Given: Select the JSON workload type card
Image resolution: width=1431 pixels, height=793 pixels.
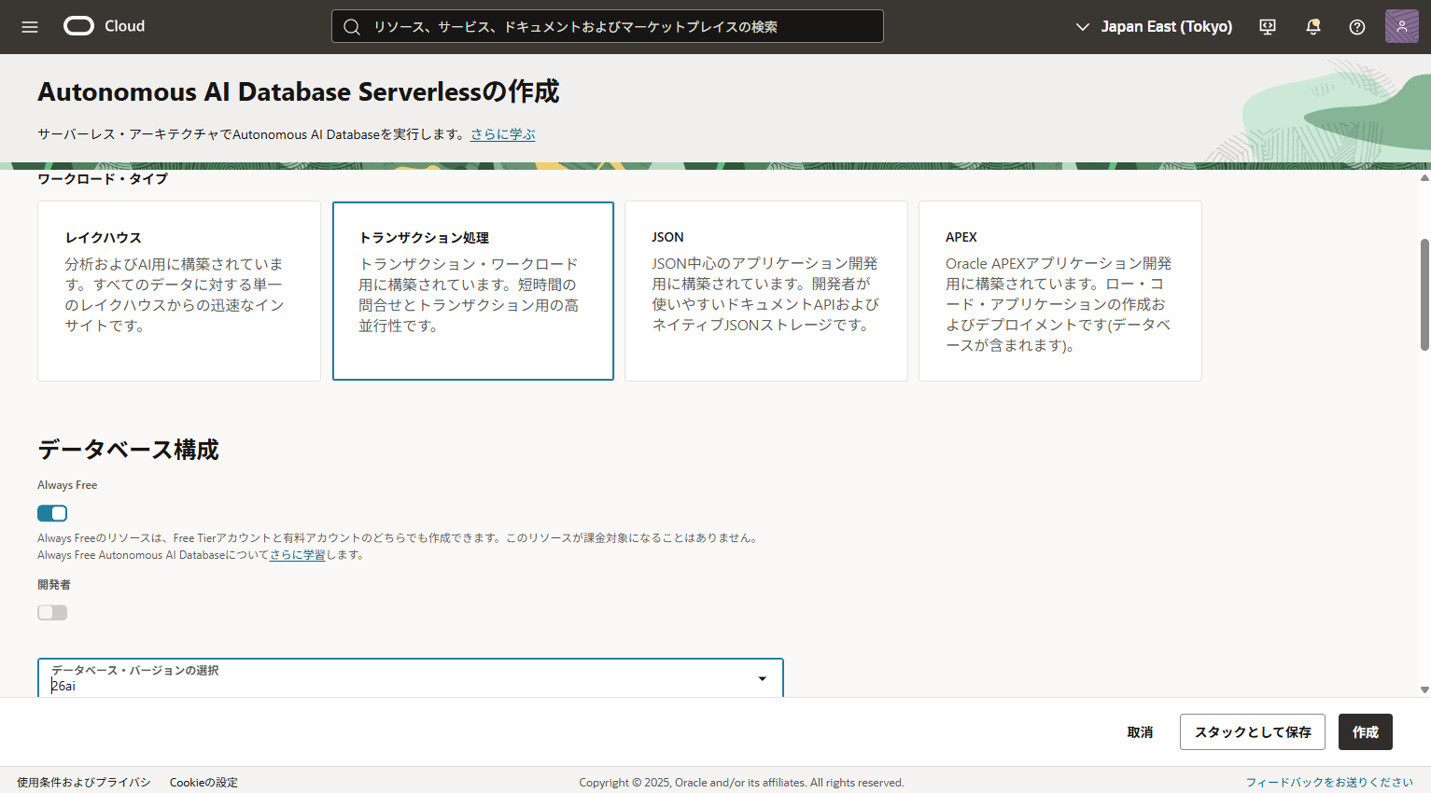Looking at the screenshot, I should (x=766, y=291).
